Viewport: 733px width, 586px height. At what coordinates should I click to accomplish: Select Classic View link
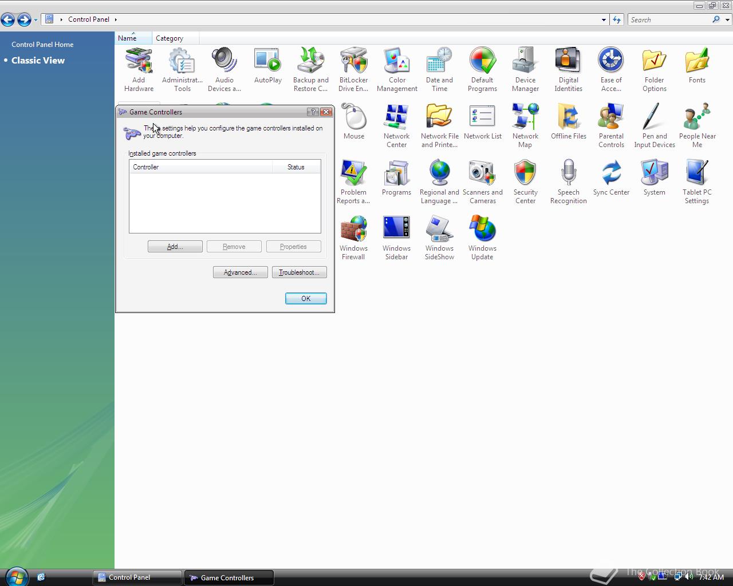[38, 60]
